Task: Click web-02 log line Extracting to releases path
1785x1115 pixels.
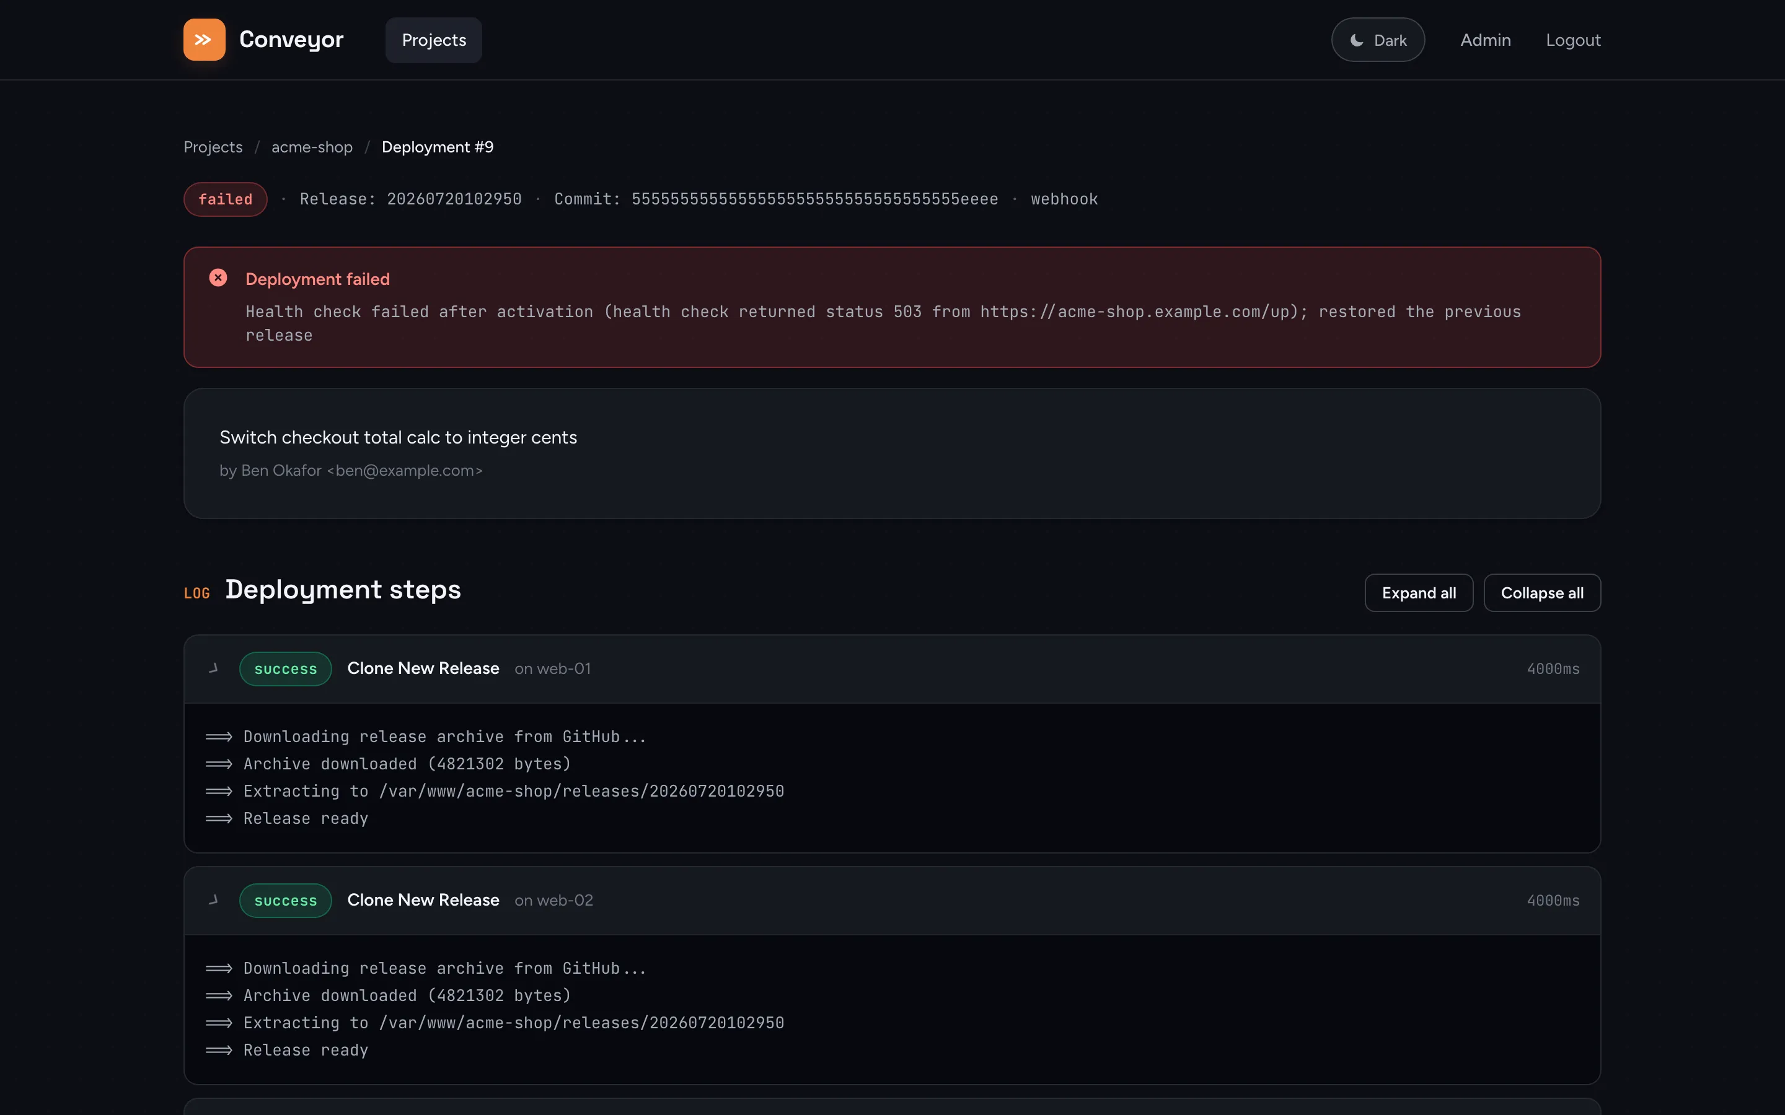Action: point(494,1023)
